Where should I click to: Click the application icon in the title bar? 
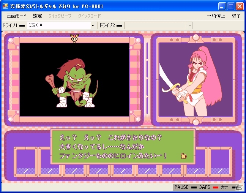tap(5, 6)
